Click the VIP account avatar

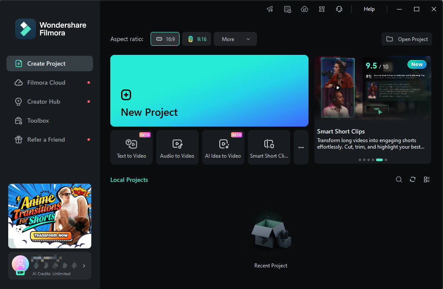tap(20, 265)
